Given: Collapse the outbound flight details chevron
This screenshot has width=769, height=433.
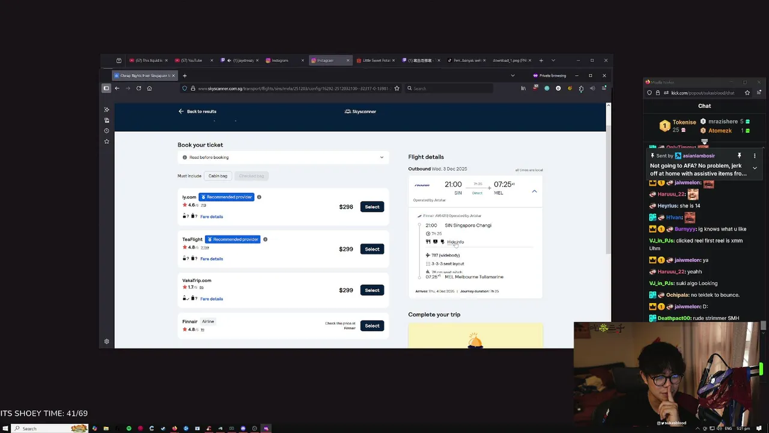Looking at the screenshot, I should coord(534,191).
